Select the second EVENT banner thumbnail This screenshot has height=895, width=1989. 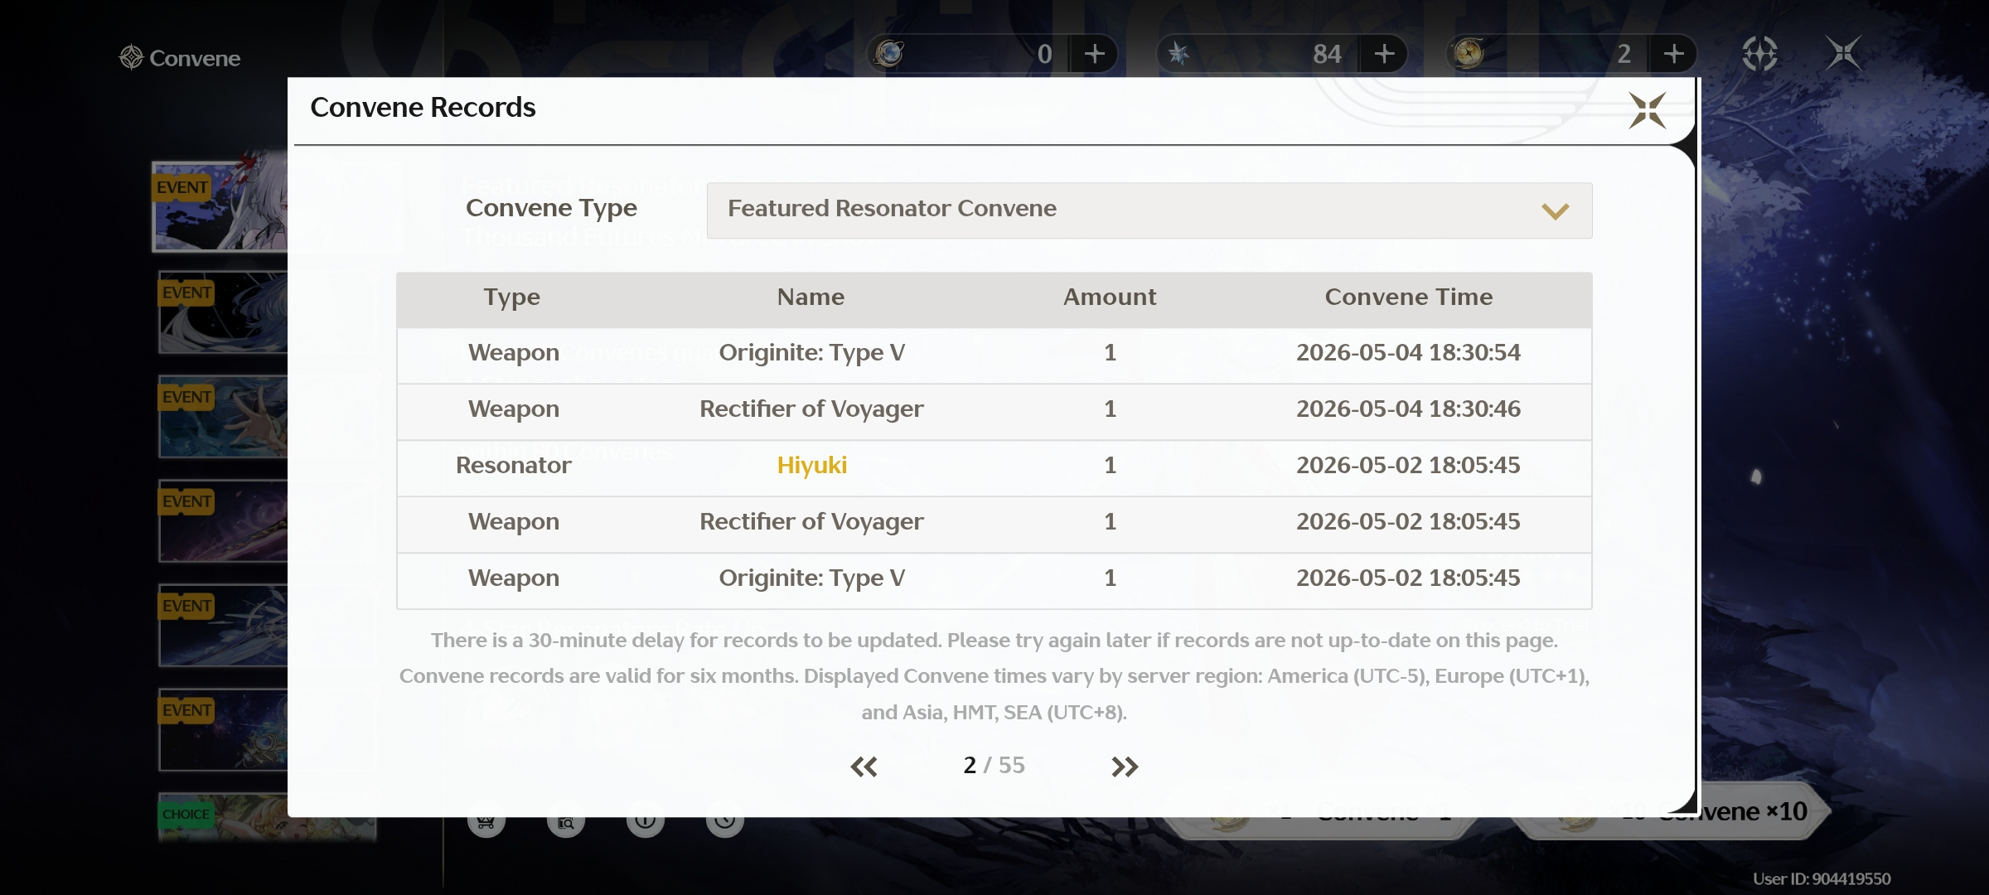pos(224,312)
